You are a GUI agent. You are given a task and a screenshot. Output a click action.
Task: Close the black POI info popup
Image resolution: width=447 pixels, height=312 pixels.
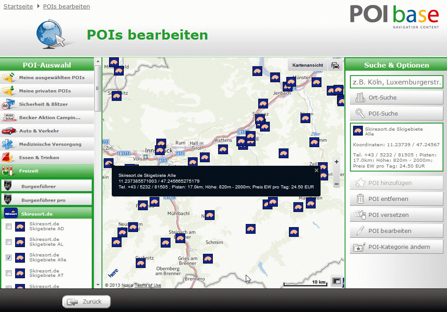[x=317, y=170]
